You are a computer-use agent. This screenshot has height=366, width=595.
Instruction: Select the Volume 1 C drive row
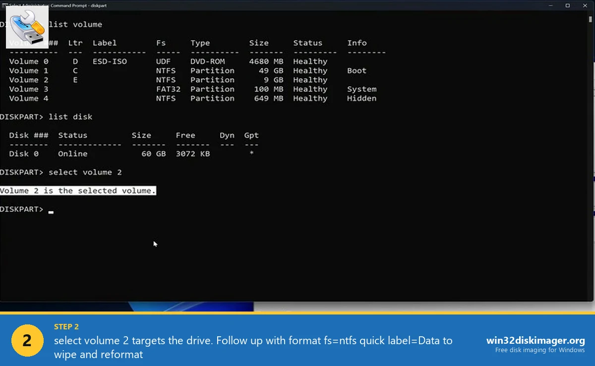click(149, 70)
